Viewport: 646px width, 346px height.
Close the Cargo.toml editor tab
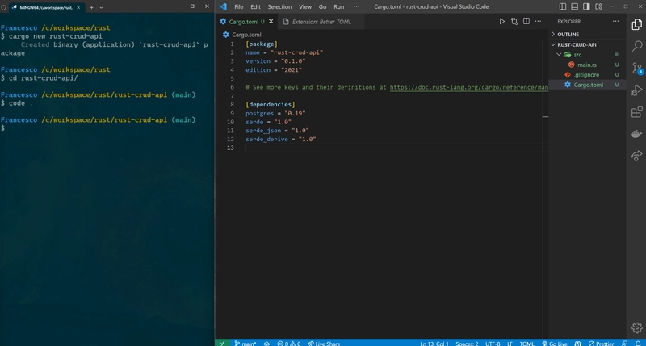click(271, 22)
